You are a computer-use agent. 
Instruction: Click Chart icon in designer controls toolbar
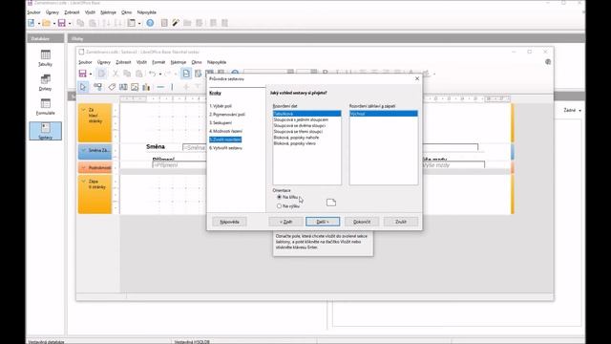(146, 87)
